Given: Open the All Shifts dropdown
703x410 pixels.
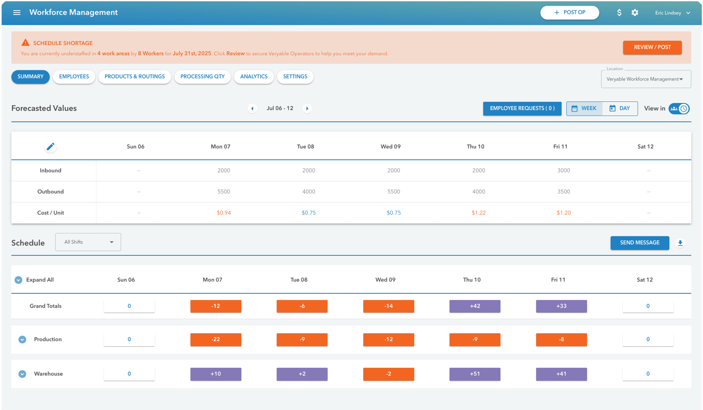Looking at the screenshot, I should coord(88,242).
